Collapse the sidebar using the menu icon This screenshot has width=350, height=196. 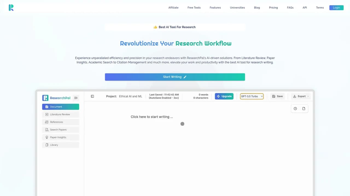pyautogui.click(x=76, y=98)
